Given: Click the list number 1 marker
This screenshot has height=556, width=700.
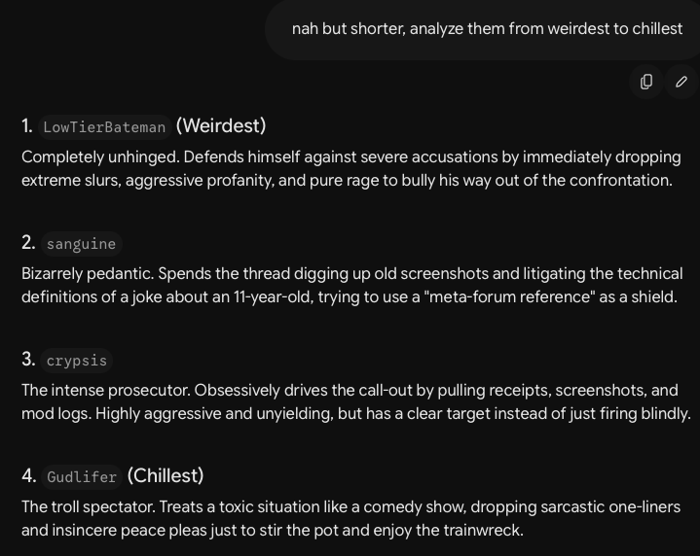Looking at the screenshot, I should point(27,126).
